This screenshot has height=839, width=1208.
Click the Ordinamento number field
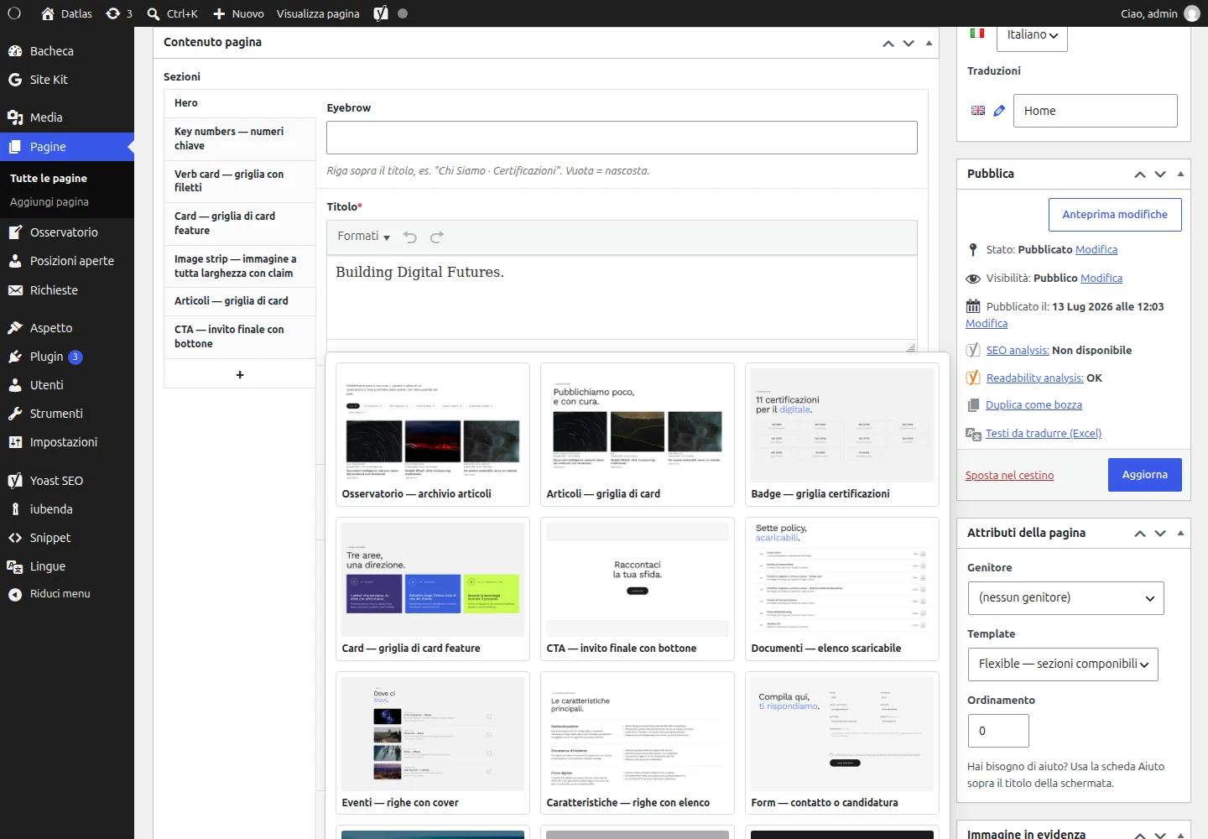click(x=998, y=731)
